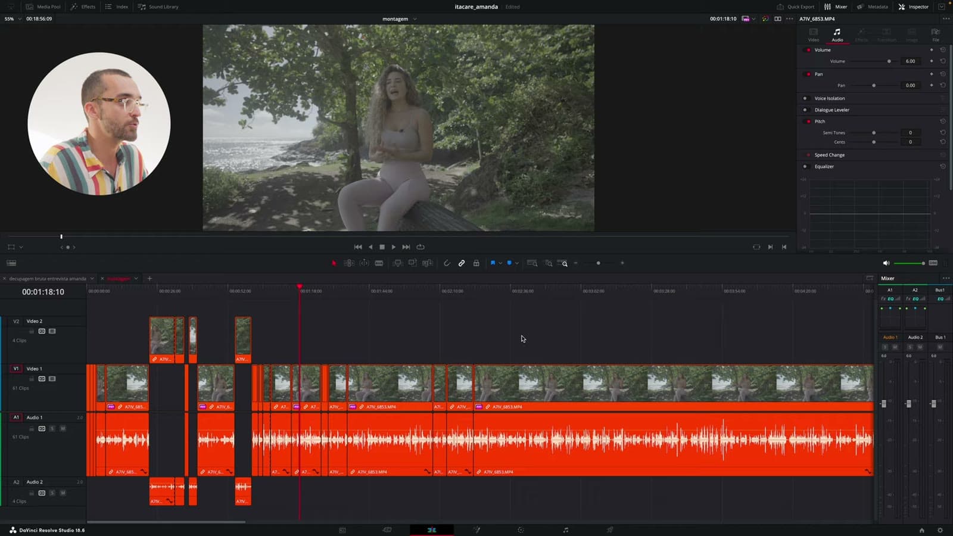953x536 pixels.
Task: Mute the timeline audio speaker icon
Action: pos(886,263)
